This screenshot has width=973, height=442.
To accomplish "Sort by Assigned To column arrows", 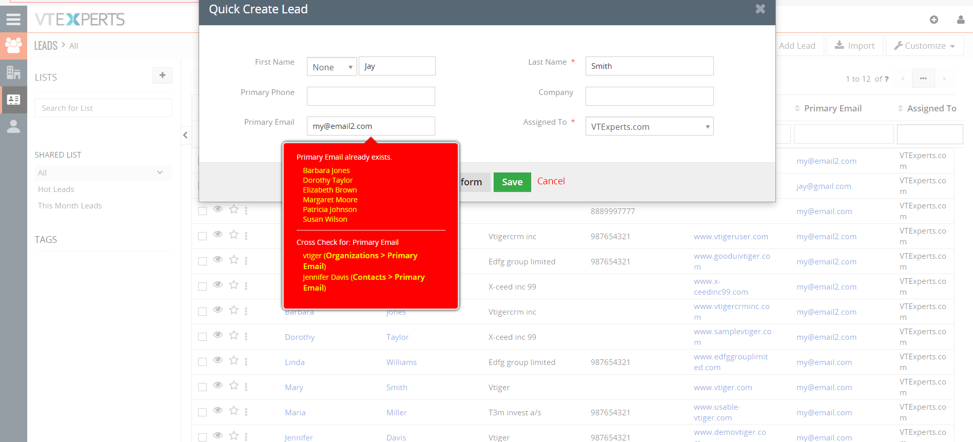I will coord(900,108).
